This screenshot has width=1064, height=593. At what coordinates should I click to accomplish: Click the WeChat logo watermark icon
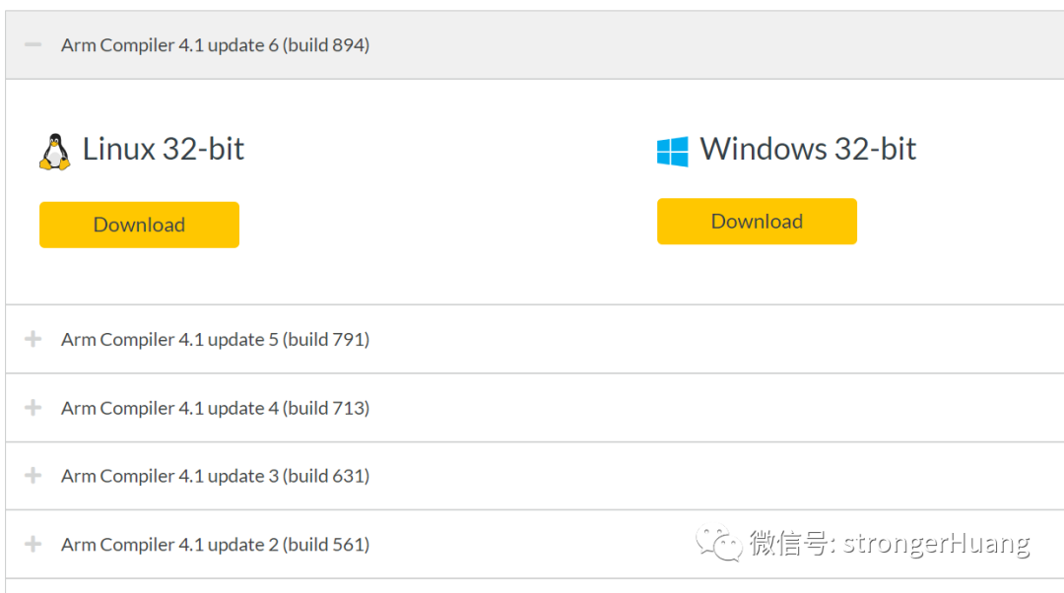coord(718,544)
